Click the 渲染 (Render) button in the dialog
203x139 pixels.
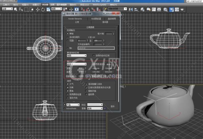coord(113,107)
